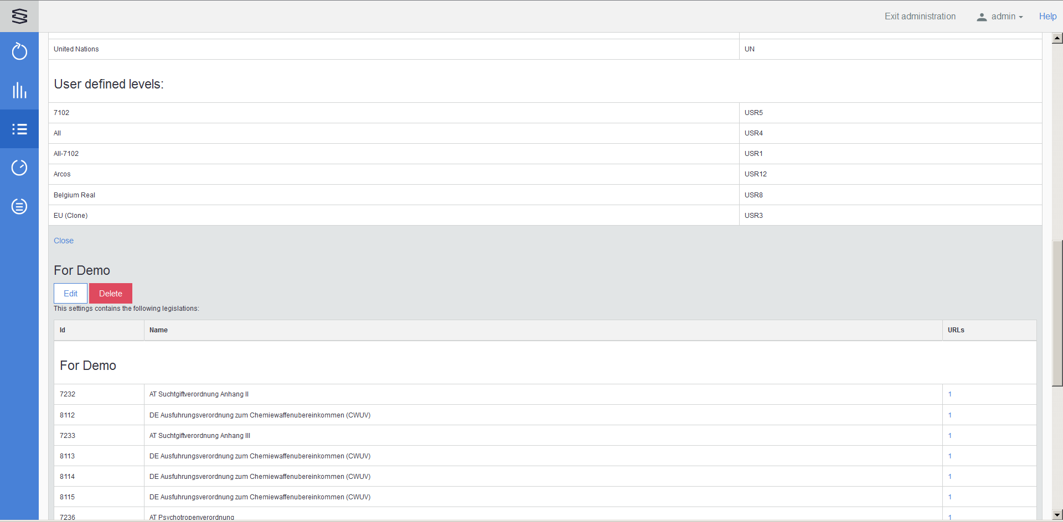Open the bar chart sidebar icon

pos(19,90)
